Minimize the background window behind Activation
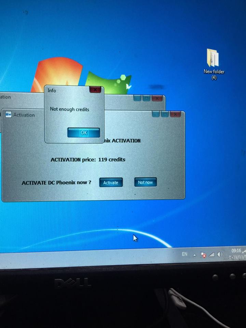 coord(137,98)
